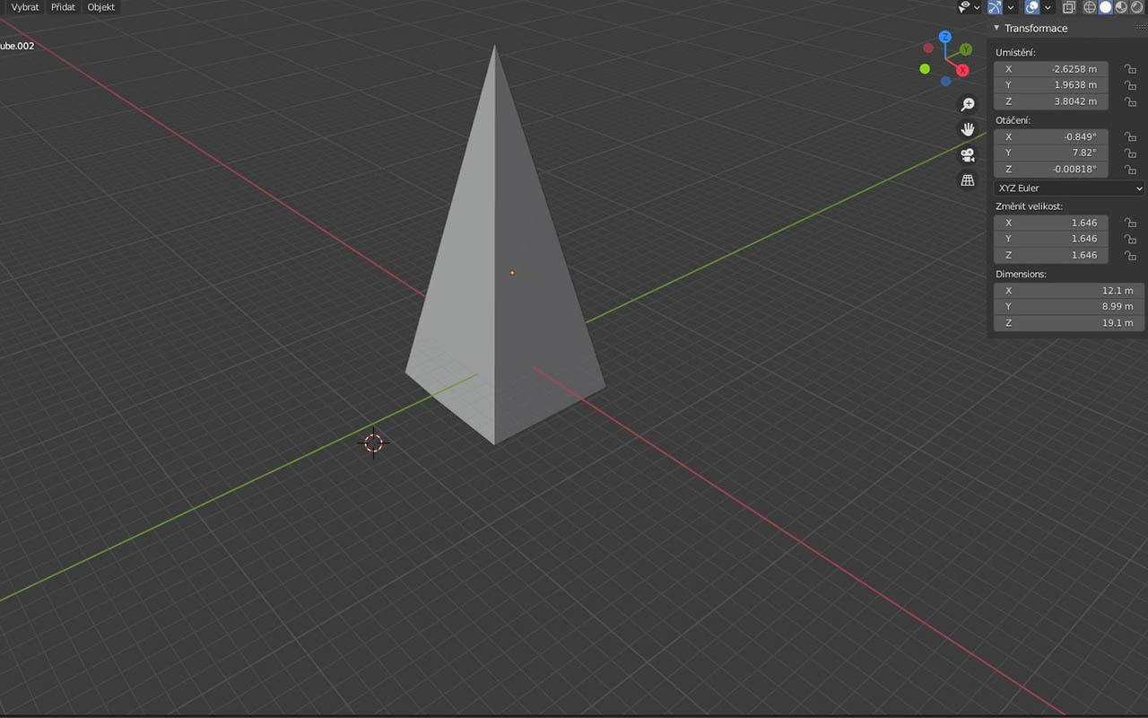Click the Změnit velikost Y field
The width and height of the screenshot is (1148, 718).
pyautogui.click(x=1051, y=239)
